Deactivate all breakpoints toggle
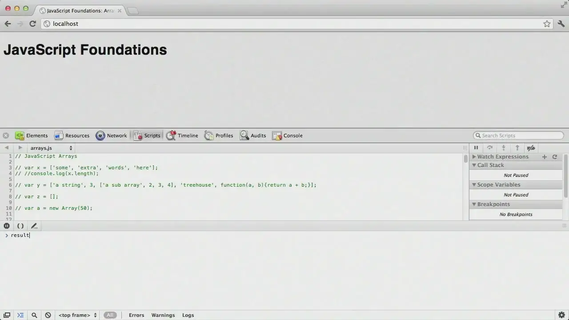Image resolution: width=569 pixels, height=320 pixels. coord(531,148)
